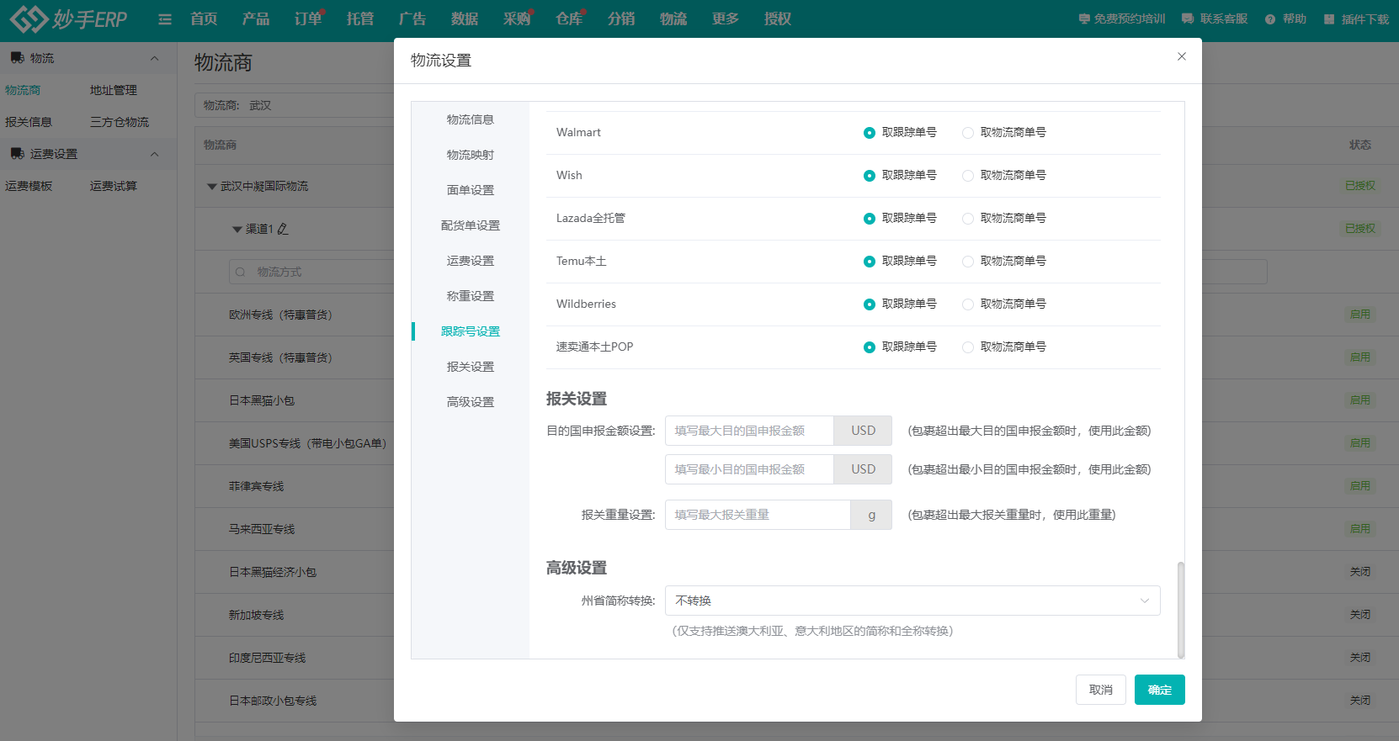The height and width of the screenshot is (741, 1399).
Task: Select 取物流商单号 for 速卖通本土POP
Action: [1004, 347]
